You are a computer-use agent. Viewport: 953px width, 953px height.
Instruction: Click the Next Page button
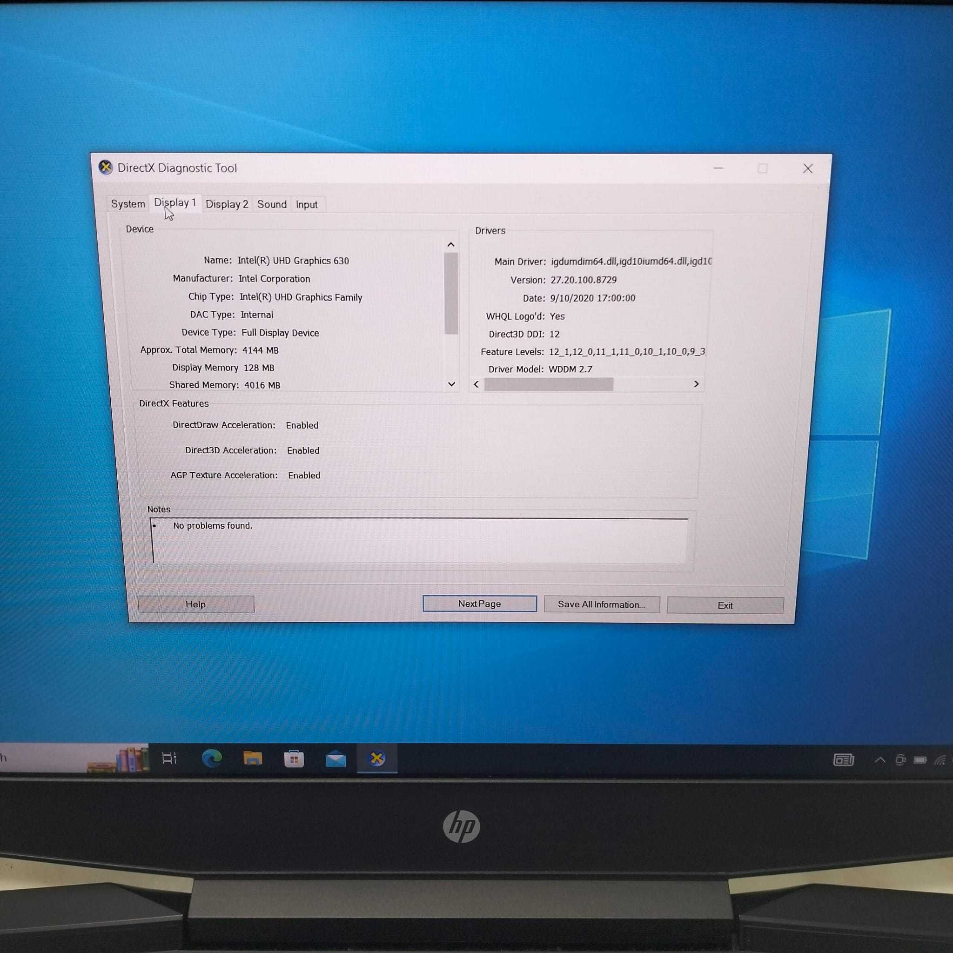pos(479,604)
